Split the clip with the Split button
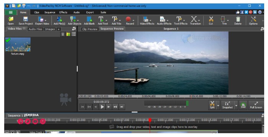 (x=212, y=105)
